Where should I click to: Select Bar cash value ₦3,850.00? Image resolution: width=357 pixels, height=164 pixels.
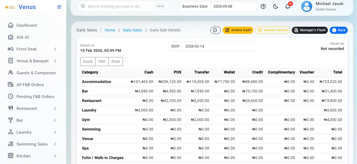tap(144, 91)
